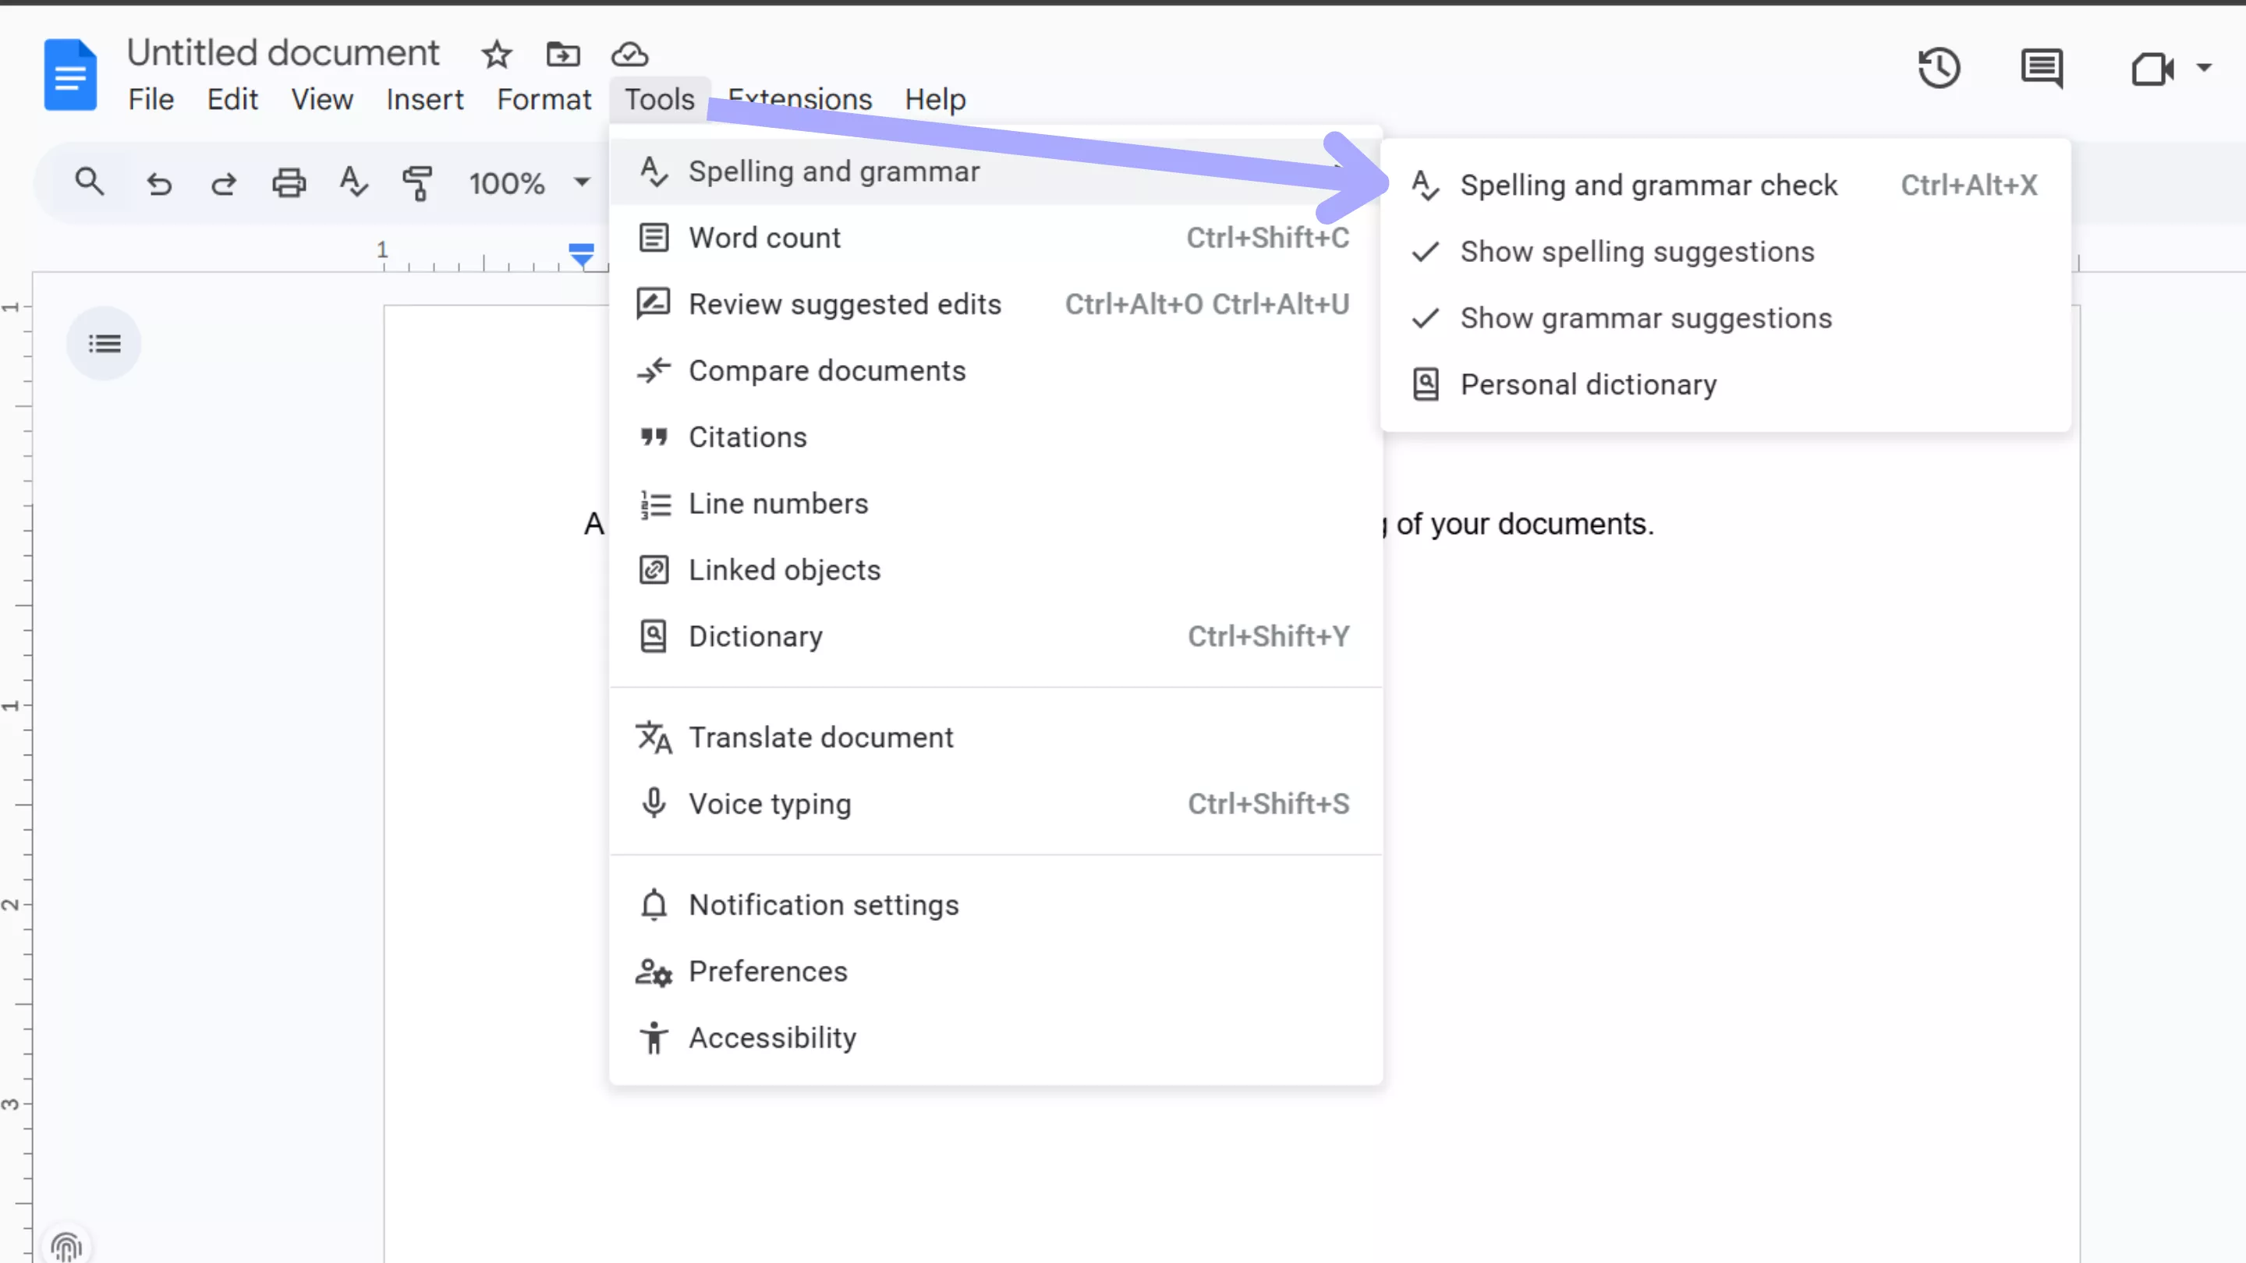Viewport: 2246px width, 1263px height.
Task: Select Word count from Tools menu
Action: click(764, 238)
